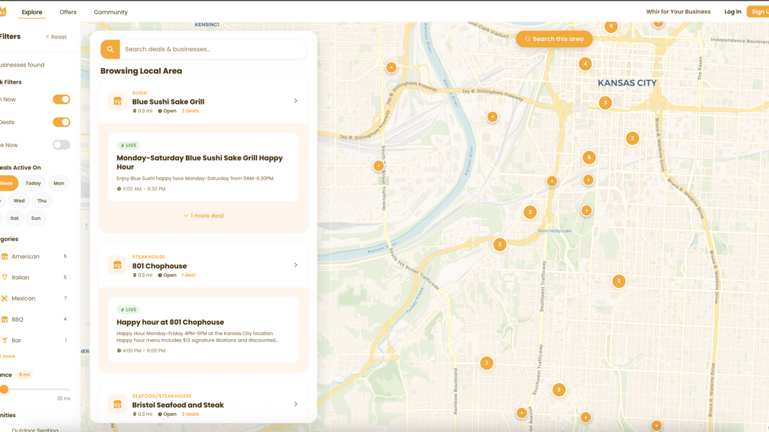Click the orange search magnifier icon
Viewport: 769px width, 432px height.
pos(111,49)
